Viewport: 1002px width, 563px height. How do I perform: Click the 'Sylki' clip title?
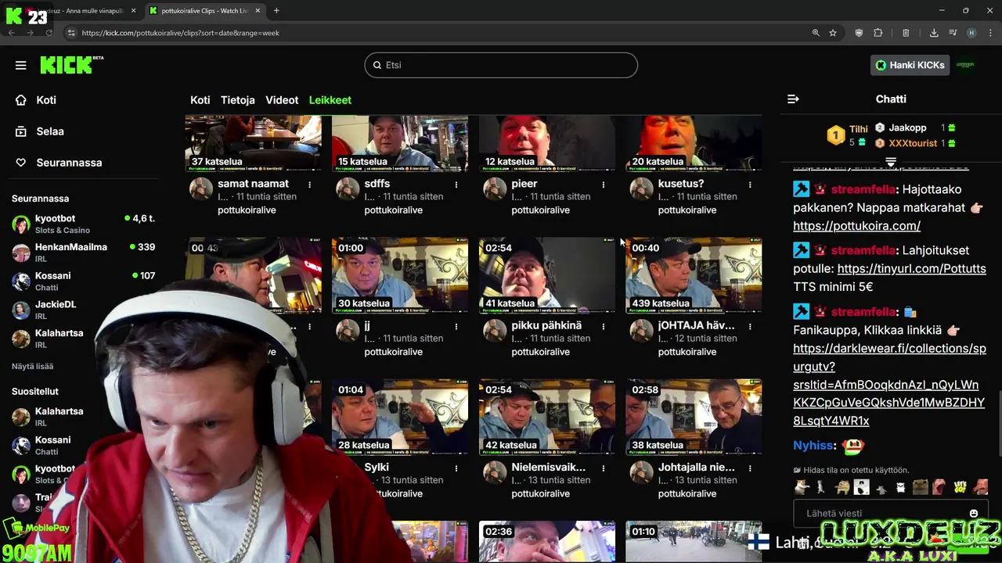tap(377, 468)
